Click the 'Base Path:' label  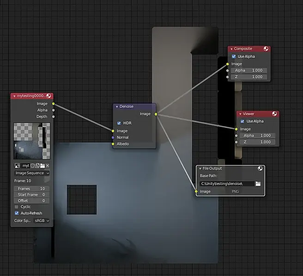pos(209,176)
